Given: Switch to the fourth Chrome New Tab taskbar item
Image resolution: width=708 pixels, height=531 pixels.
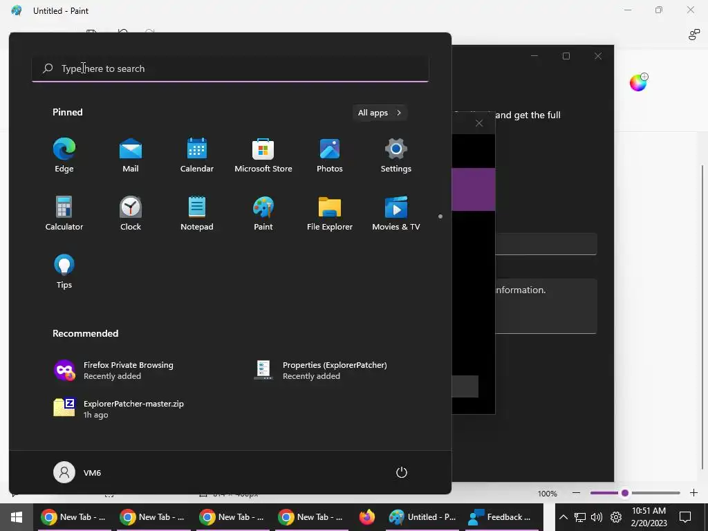Looking at the screenshot, I should [310, 517].
